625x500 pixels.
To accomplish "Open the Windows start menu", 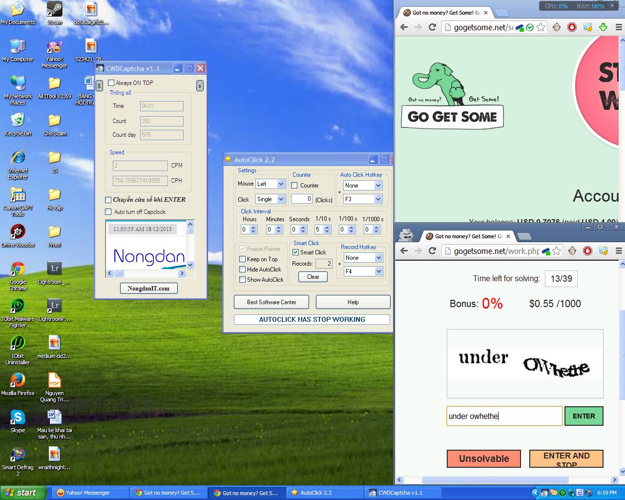I will 23,493.
